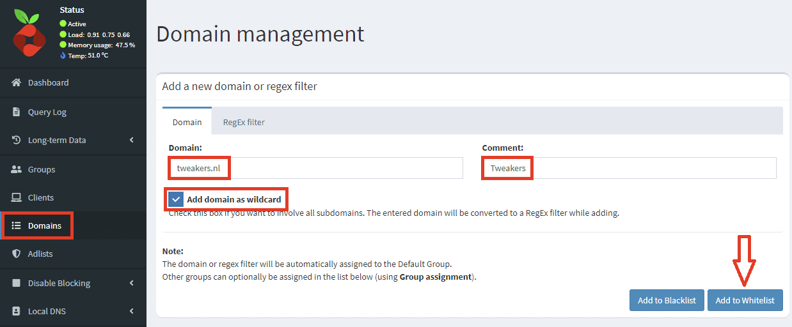Switch to the RegEx filter tab
This screenshot has height=327, width=792.
tap(244, 122)
